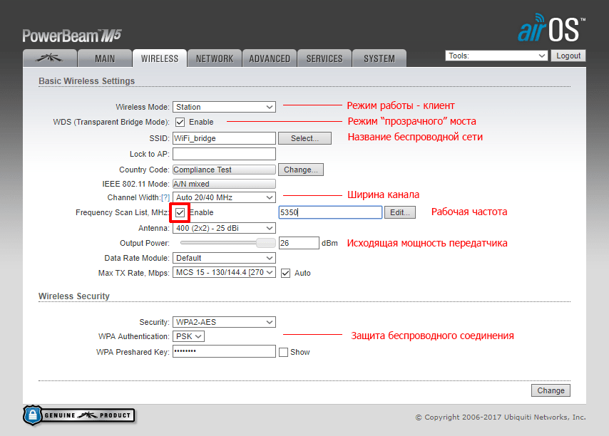Switch to the NETWORK tab

click(x=215, y=58)
